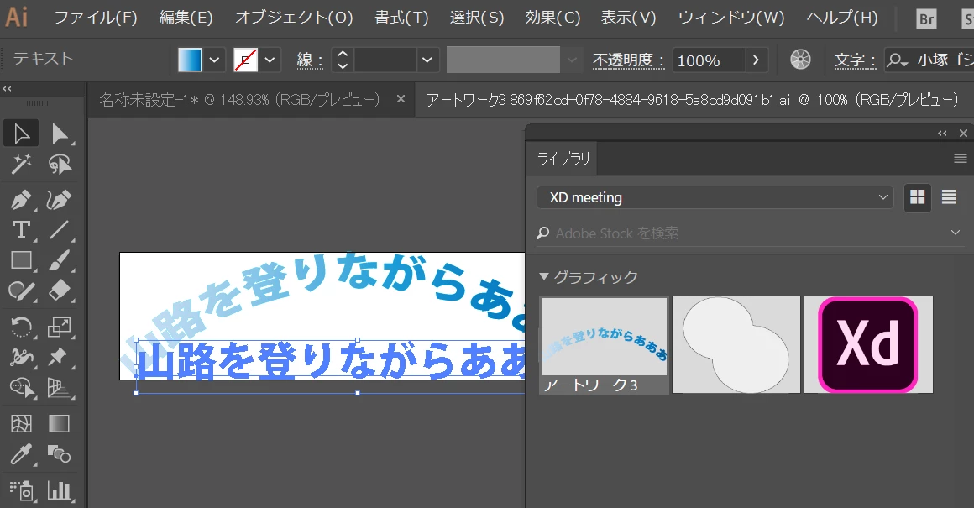Open the オブジェクト(O) menu
The width and height of the screenshot is (974, 508).
(x=294, y=18)
